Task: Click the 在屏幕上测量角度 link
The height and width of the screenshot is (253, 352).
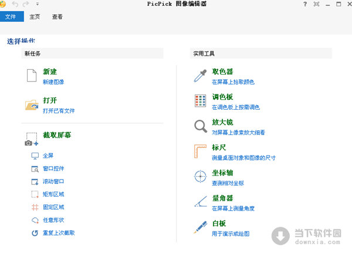Action: pyautogui.click(x=233, y=208)
